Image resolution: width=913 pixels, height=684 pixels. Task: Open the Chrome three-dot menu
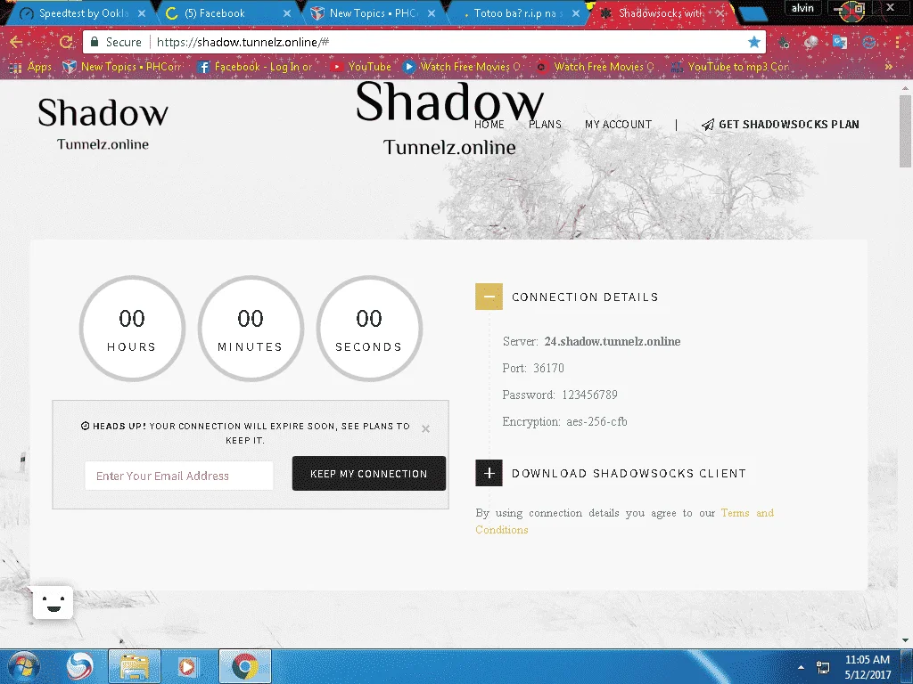(x=897, y=42)
